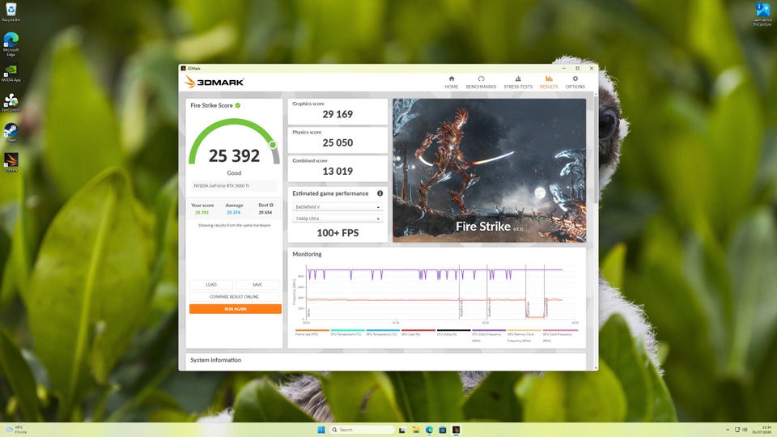This screenshot has height=437, width=777.
Task: Open the Stress Tests icon
Action: (518, 78)
